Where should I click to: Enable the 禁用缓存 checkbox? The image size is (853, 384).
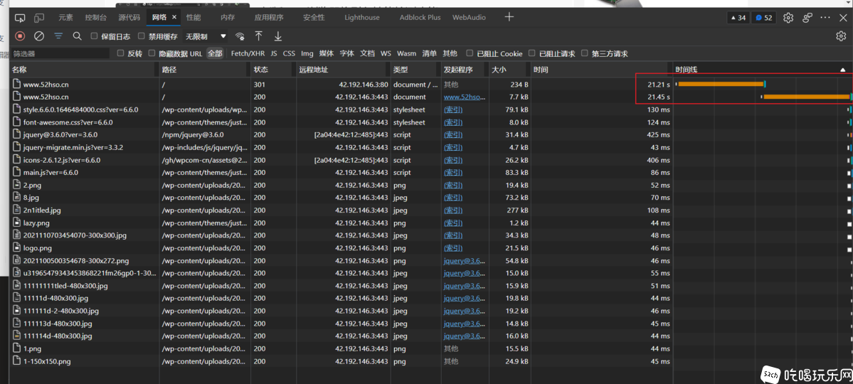(x=142, y=36)
